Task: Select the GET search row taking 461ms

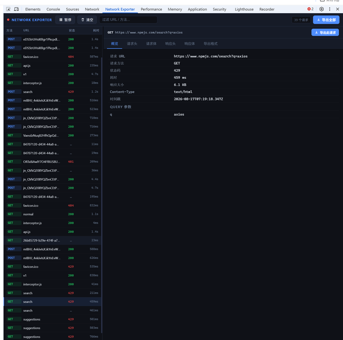Action: click(52, 310)
